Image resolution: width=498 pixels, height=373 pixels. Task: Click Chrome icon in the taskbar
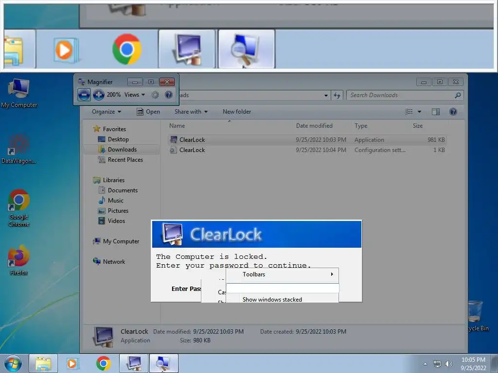pos(103,363)
